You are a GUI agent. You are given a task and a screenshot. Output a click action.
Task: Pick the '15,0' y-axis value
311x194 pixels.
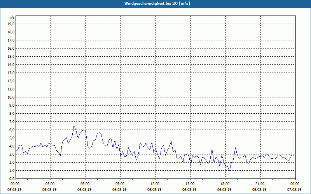point(11,56)
